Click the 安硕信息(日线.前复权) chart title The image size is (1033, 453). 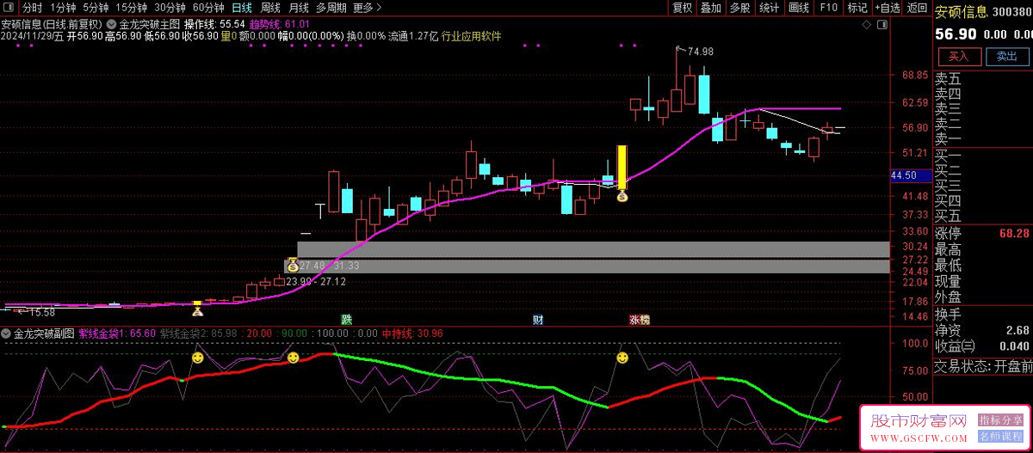coord(52,24)
